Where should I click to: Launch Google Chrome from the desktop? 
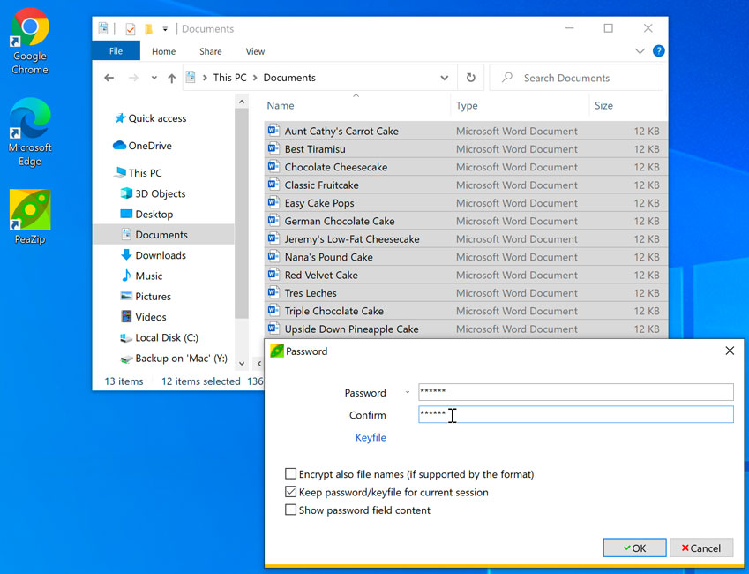[x=28, y=29]
